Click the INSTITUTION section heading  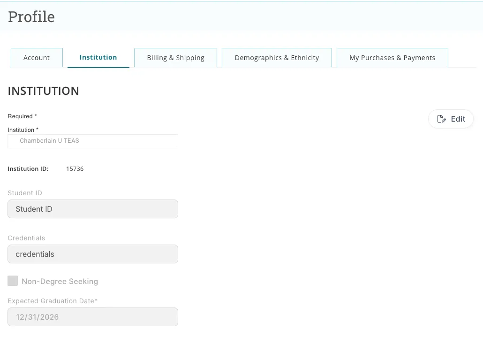pos(44,91)
